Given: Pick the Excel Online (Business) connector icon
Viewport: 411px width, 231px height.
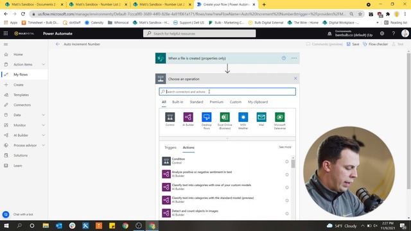Looking at the screenshot, I should coord(225,117).
